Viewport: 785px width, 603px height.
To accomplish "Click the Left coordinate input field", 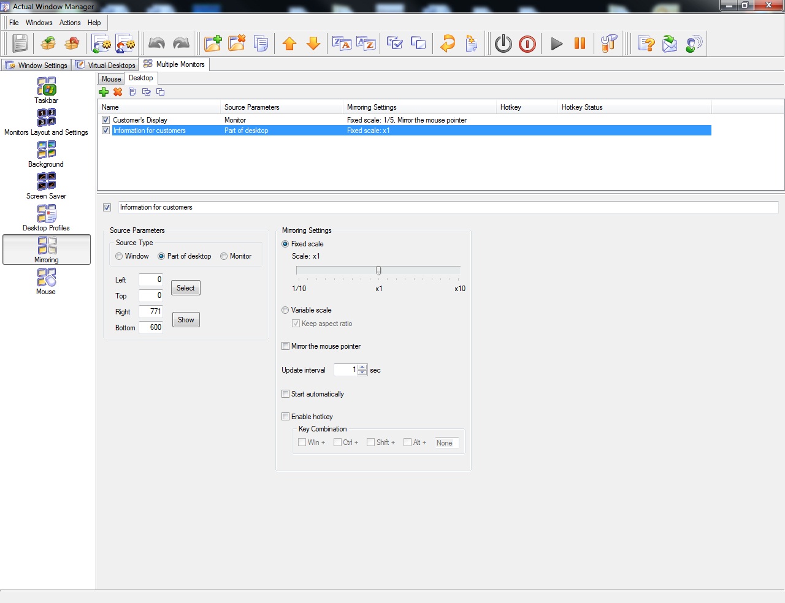I will 151,280.
